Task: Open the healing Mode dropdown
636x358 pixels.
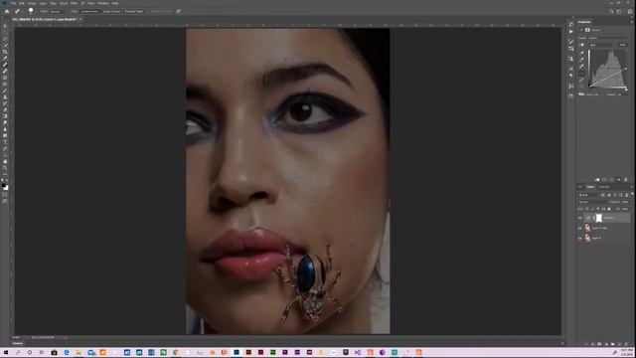Action: point(60,11)
